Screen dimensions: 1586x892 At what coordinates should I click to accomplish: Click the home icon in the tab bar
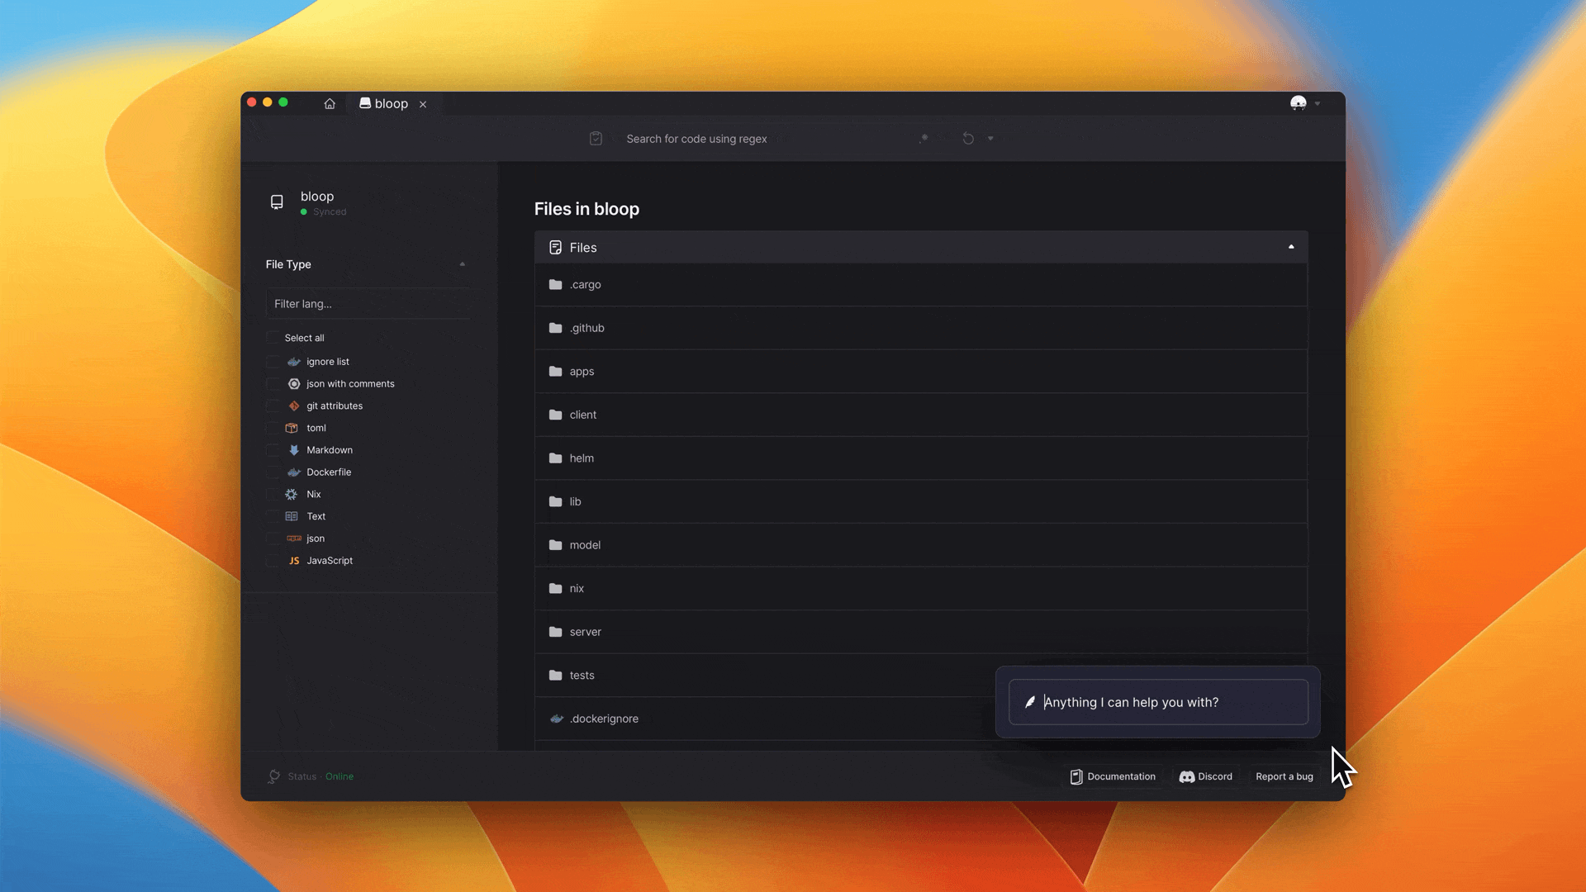pos(330,104)
